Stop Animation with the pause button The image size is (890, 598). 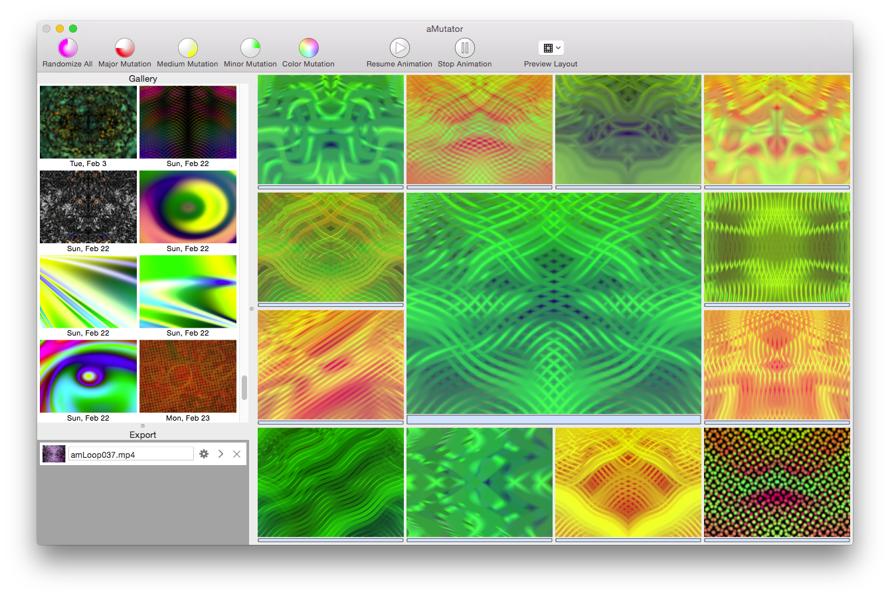(465, 48)
